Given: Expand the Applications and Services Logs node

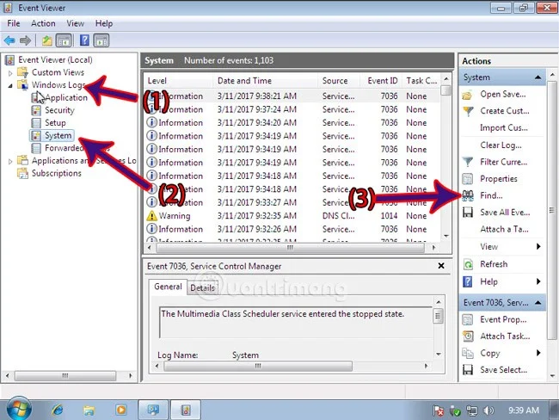Looking at the screenshot, I should click(10, 161).
